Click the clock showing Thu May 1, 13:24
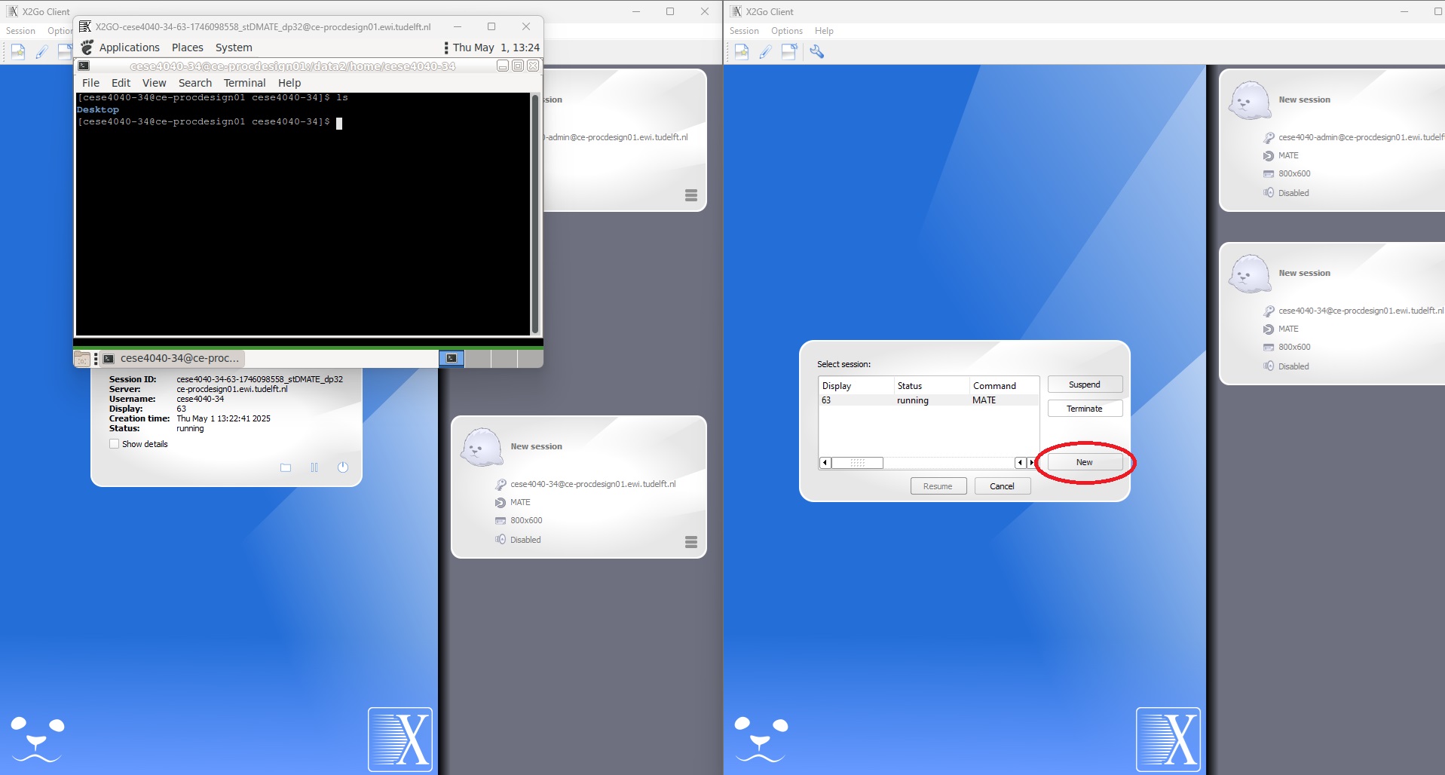The image size is (1445, 775). click(x=496, y=47)
